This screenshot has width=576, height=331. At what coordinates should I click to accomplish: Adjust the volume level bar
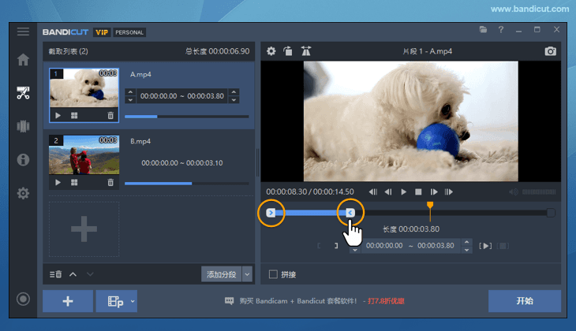(x=539, y=192)
